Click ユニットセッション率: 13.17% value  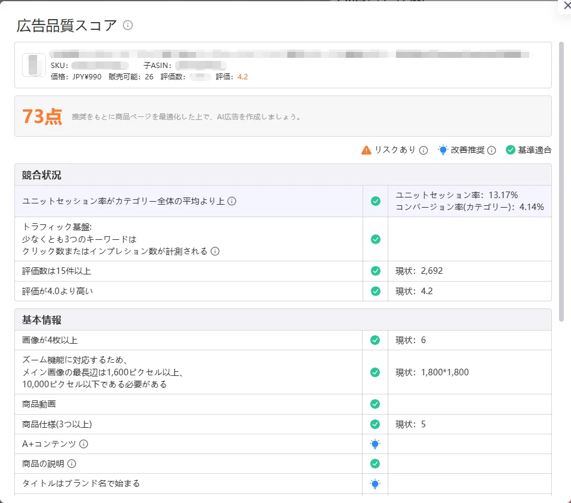[457, 195]
